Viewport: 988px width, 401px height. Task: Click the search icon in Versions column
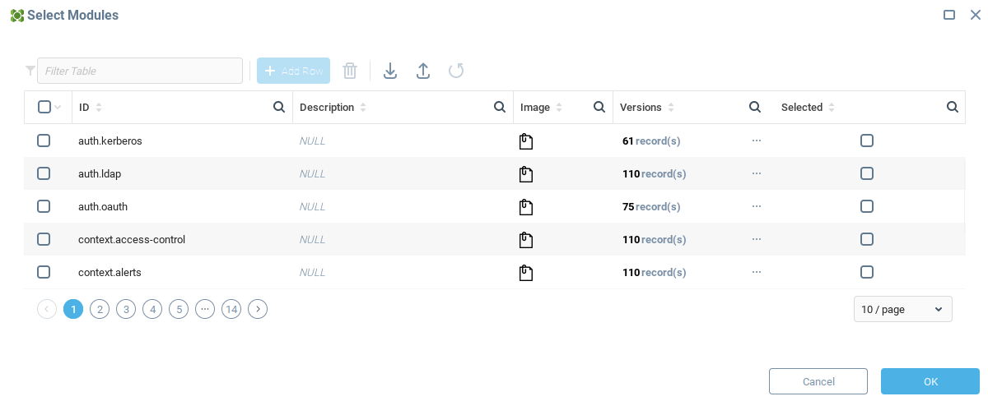click(x=754, y=107)
